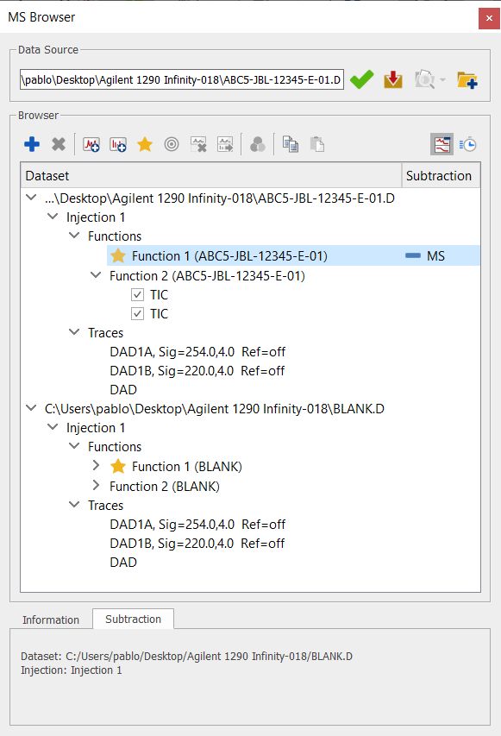Collapse Function 2 (ABC5-JBL-12345-E-01) node

tap(96, 275)
